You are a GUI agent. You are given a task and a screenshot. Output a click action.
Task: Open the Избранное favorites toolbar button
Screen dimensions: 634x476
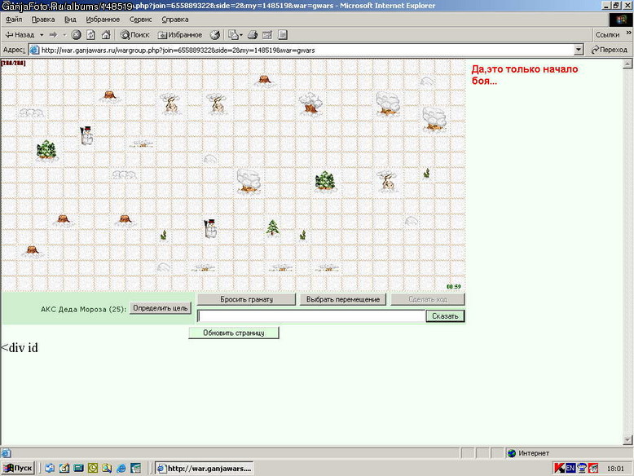coord(180,35)
